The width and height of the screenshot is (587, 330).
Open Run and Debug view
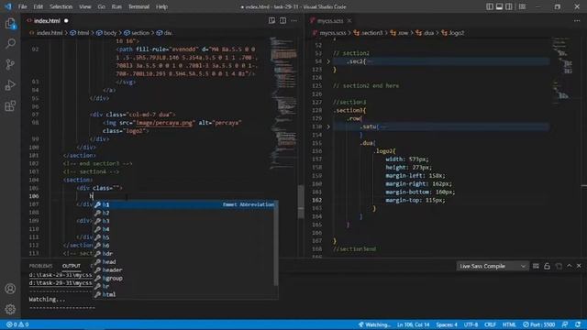point(10,85)
